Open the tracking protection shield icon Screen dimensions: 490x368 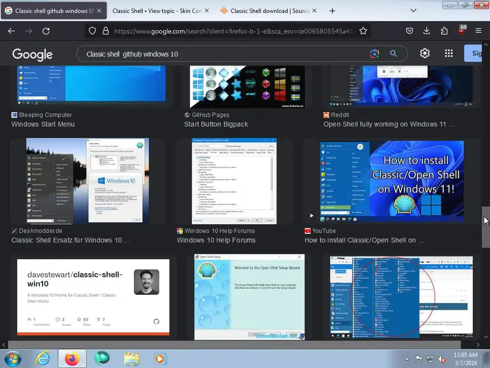click(x=92, y=31)
